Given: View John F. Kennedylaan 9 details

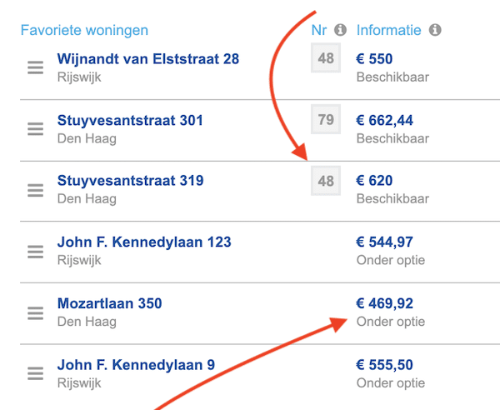Looking at the screenshot, I should coord(136,365).
